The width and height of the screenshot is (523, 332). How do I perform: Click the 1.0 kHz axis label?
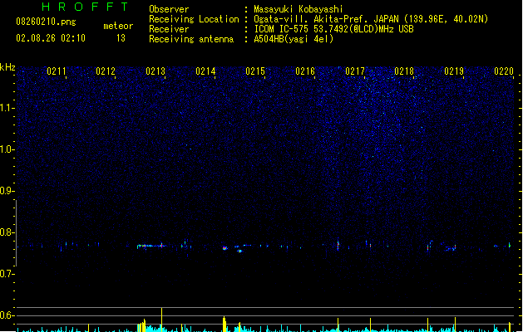point(7,149)
